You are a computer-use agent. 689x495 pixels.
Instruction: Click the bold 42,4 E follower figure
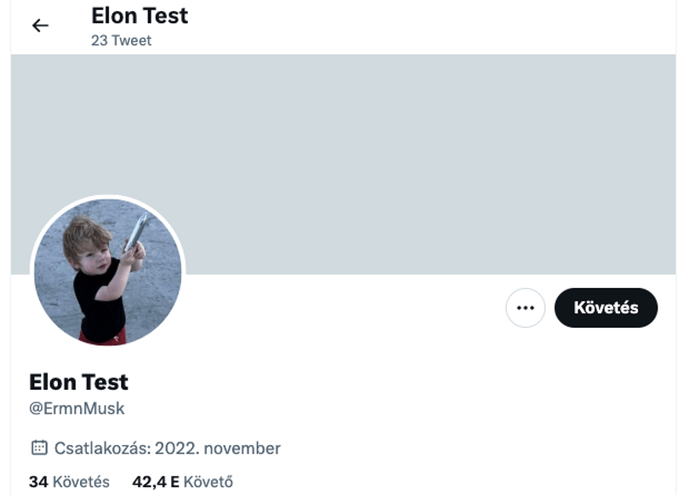(156, 482)
